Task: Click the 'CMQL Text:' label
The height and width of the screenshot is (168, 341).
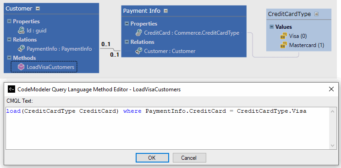Action: [20, 101]
